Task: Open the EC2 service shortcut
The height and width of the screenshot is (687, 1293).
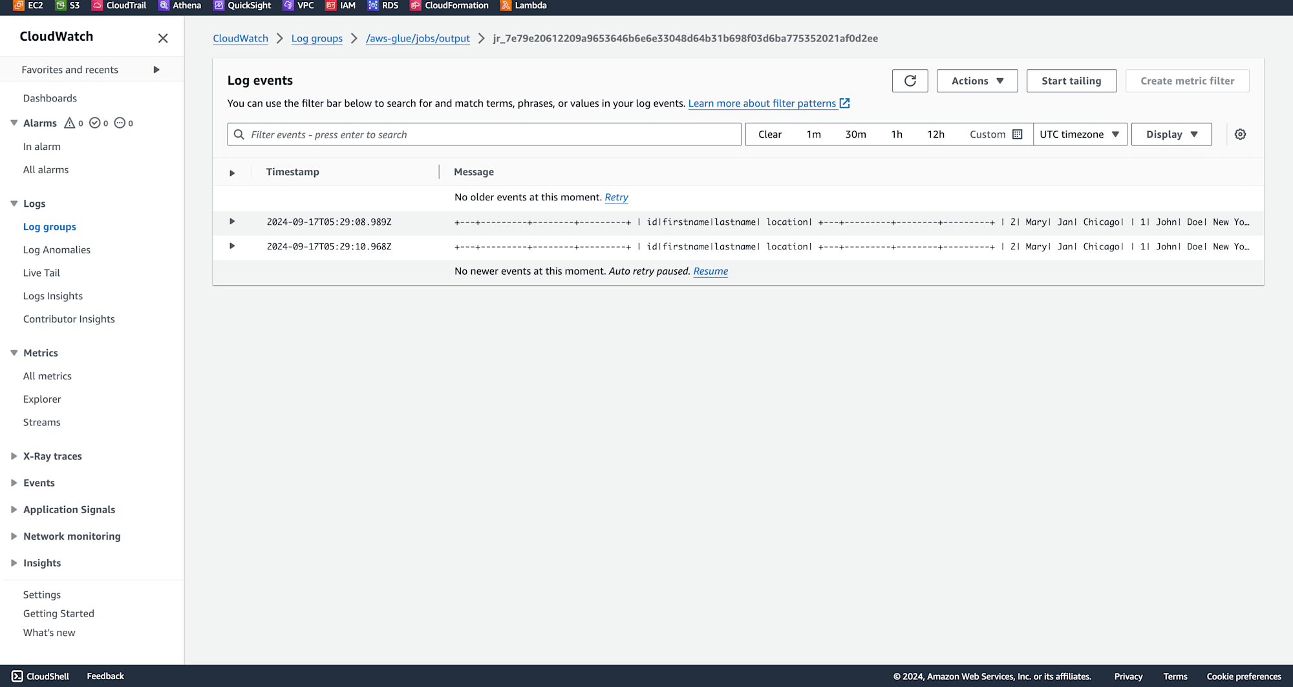Action: pyautogui.click(x=28, y=5)
